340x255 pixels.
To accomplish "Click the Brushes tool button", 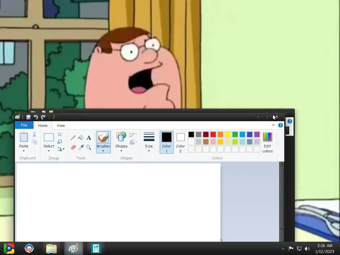I will point(104,142).
